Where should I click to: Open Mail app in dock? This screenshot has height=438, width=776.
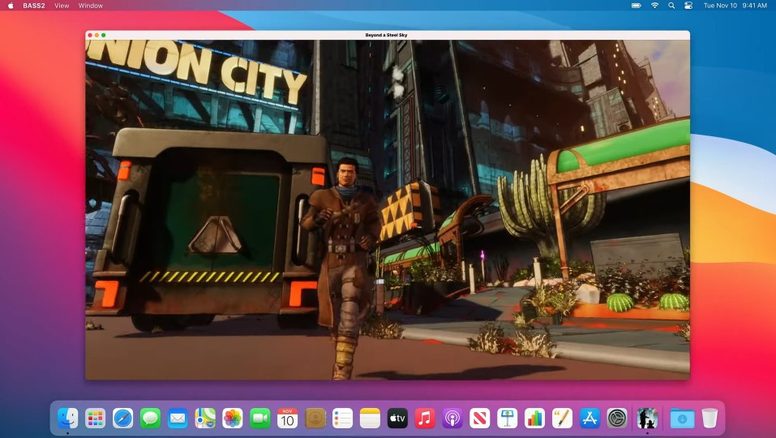[178, 419]
